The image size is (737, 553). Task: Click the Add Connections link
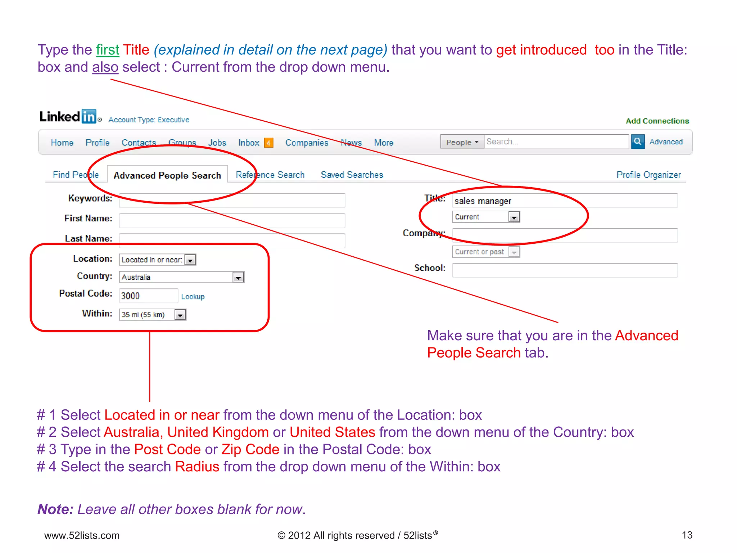tap(657, 121)
